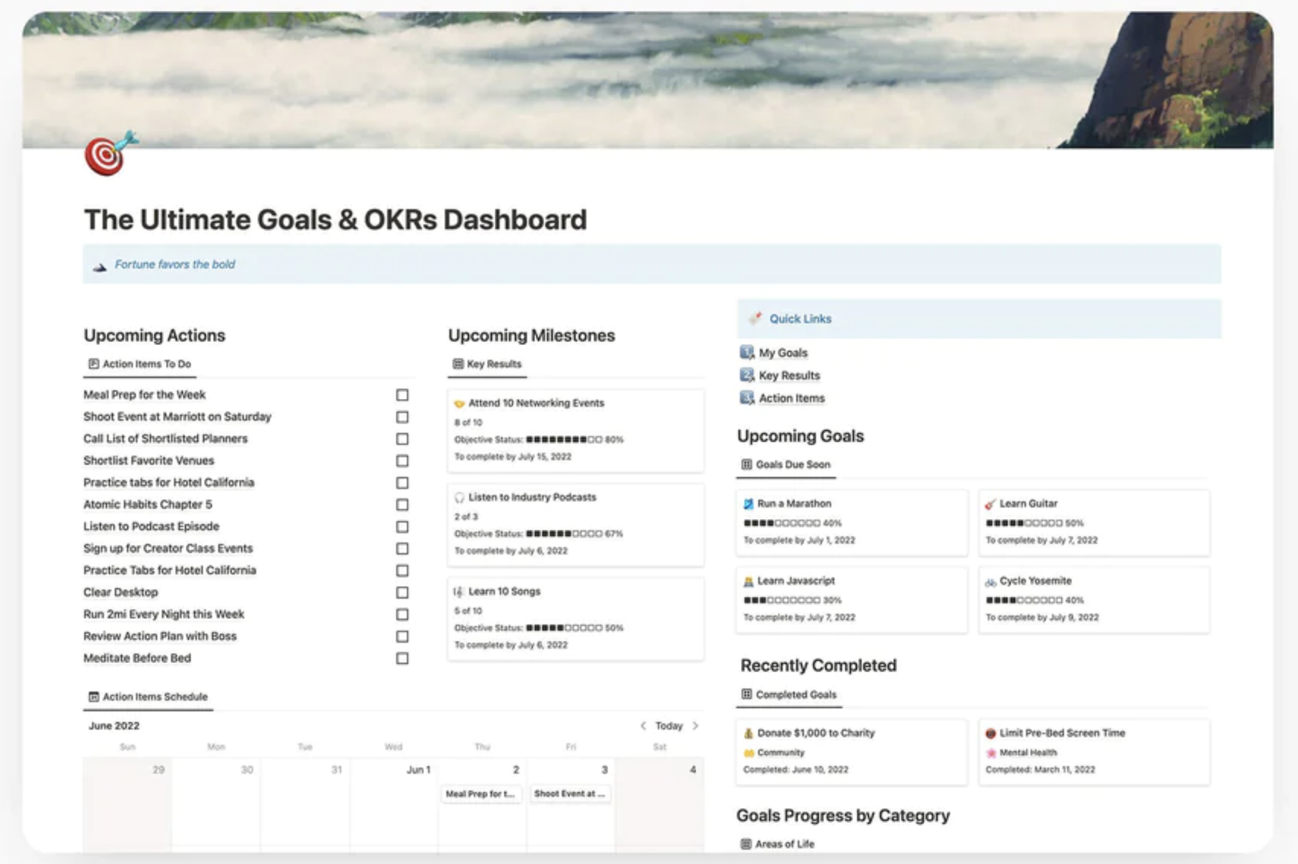Image resolution: width=1298 pixels, height=864 pixels.
Task: Click the headphones icon on Listen to Industry Podcasts
Action: coord(460,498)
